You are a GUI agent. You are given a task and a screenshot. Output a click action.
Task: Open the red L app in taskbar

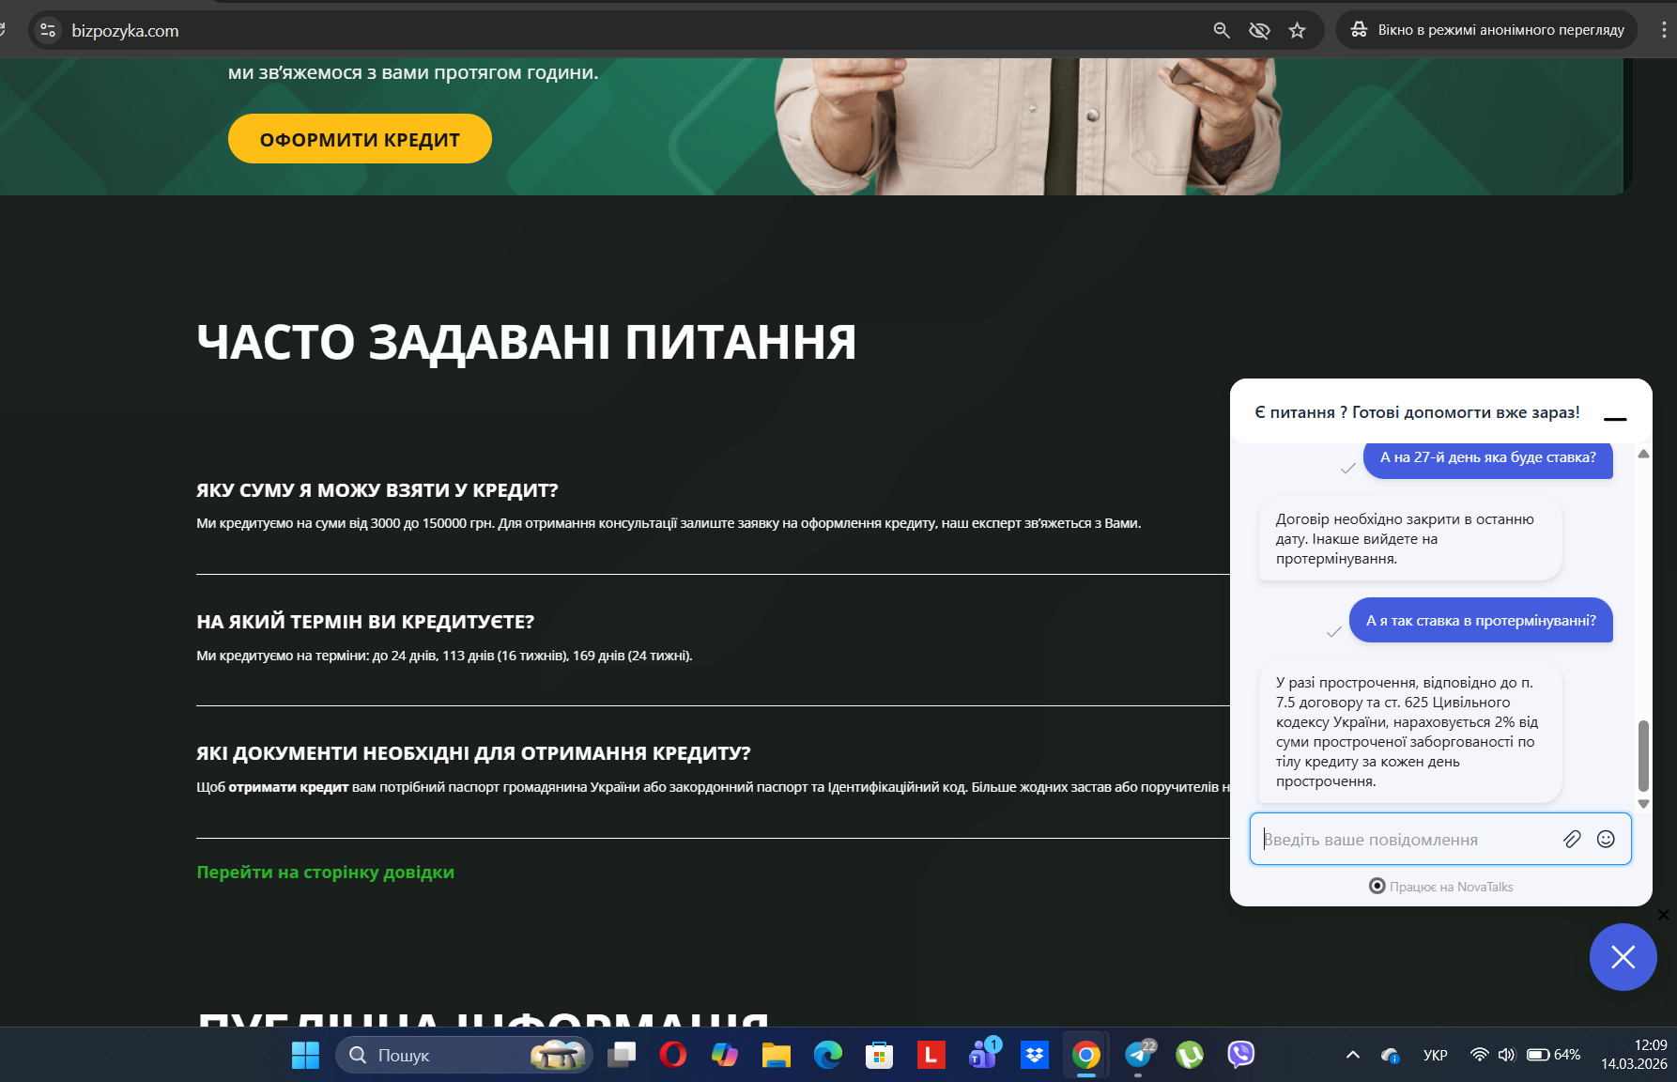click(x=931, y=1055)
